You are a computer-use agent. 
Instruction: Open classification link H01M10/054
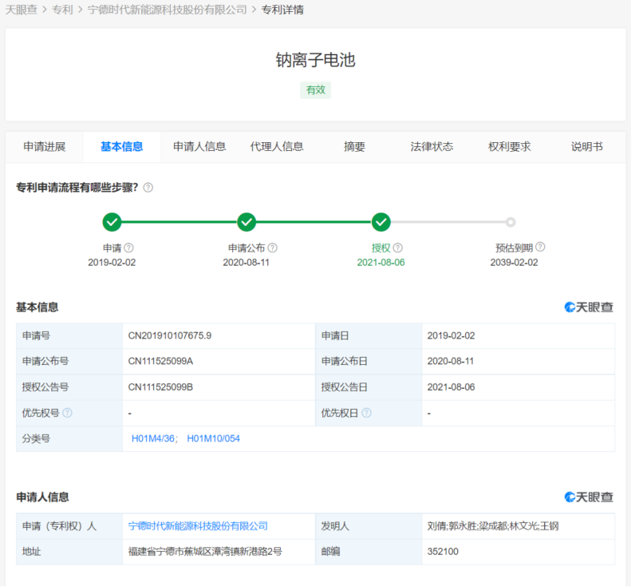click(213, 438)
